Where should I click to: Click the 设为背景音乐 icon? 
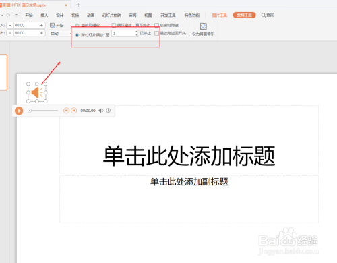(204, 26)
